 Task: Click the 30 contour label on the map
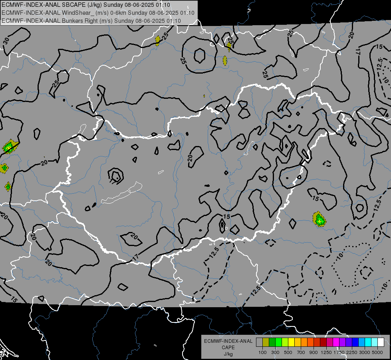pos(6,41)
